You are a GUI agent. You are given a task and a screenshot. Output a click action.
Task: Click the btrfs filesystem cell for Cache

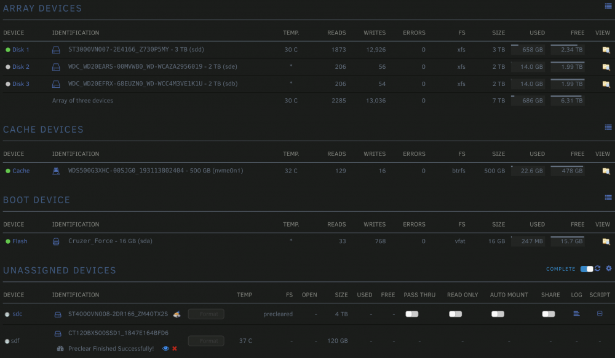coord(459,171)
